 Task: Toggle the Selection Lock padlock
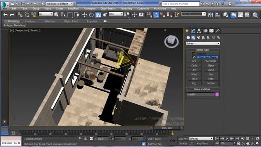click(85, 138)
